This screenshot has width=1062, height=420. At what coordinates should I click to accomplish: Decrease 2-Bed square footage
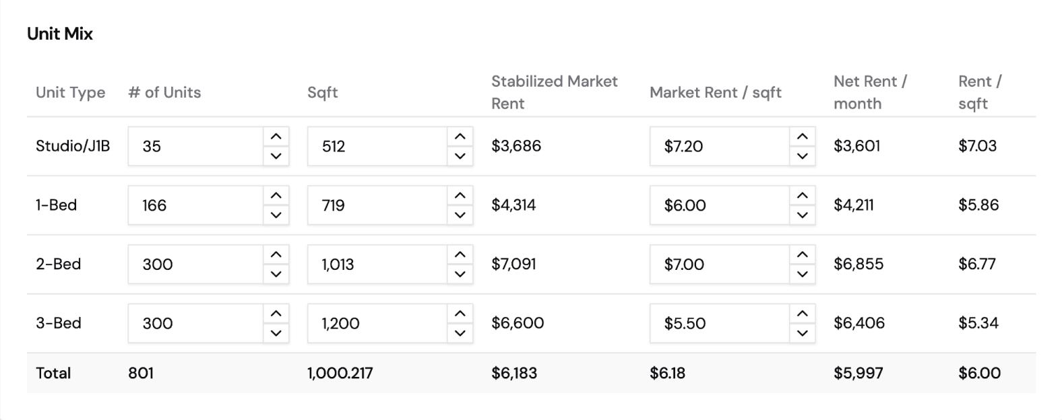point(460,274)
